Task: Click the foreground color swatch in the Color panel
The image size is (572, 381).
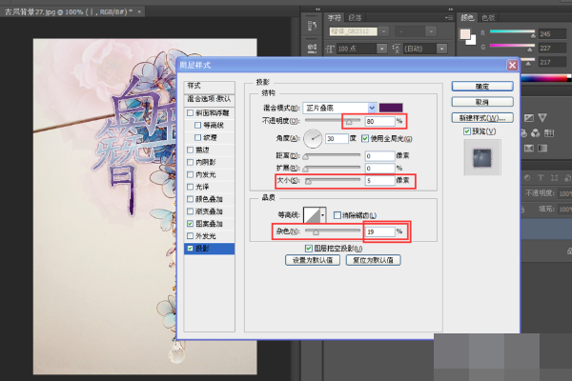Action: pos(465,34)
